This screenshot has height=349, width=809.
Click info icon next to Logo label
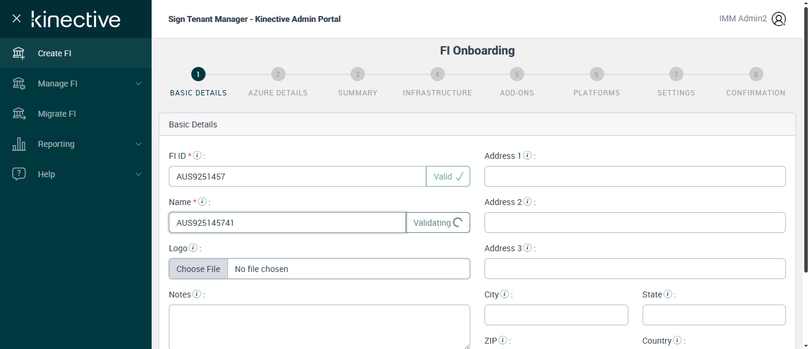pos(193,248)
